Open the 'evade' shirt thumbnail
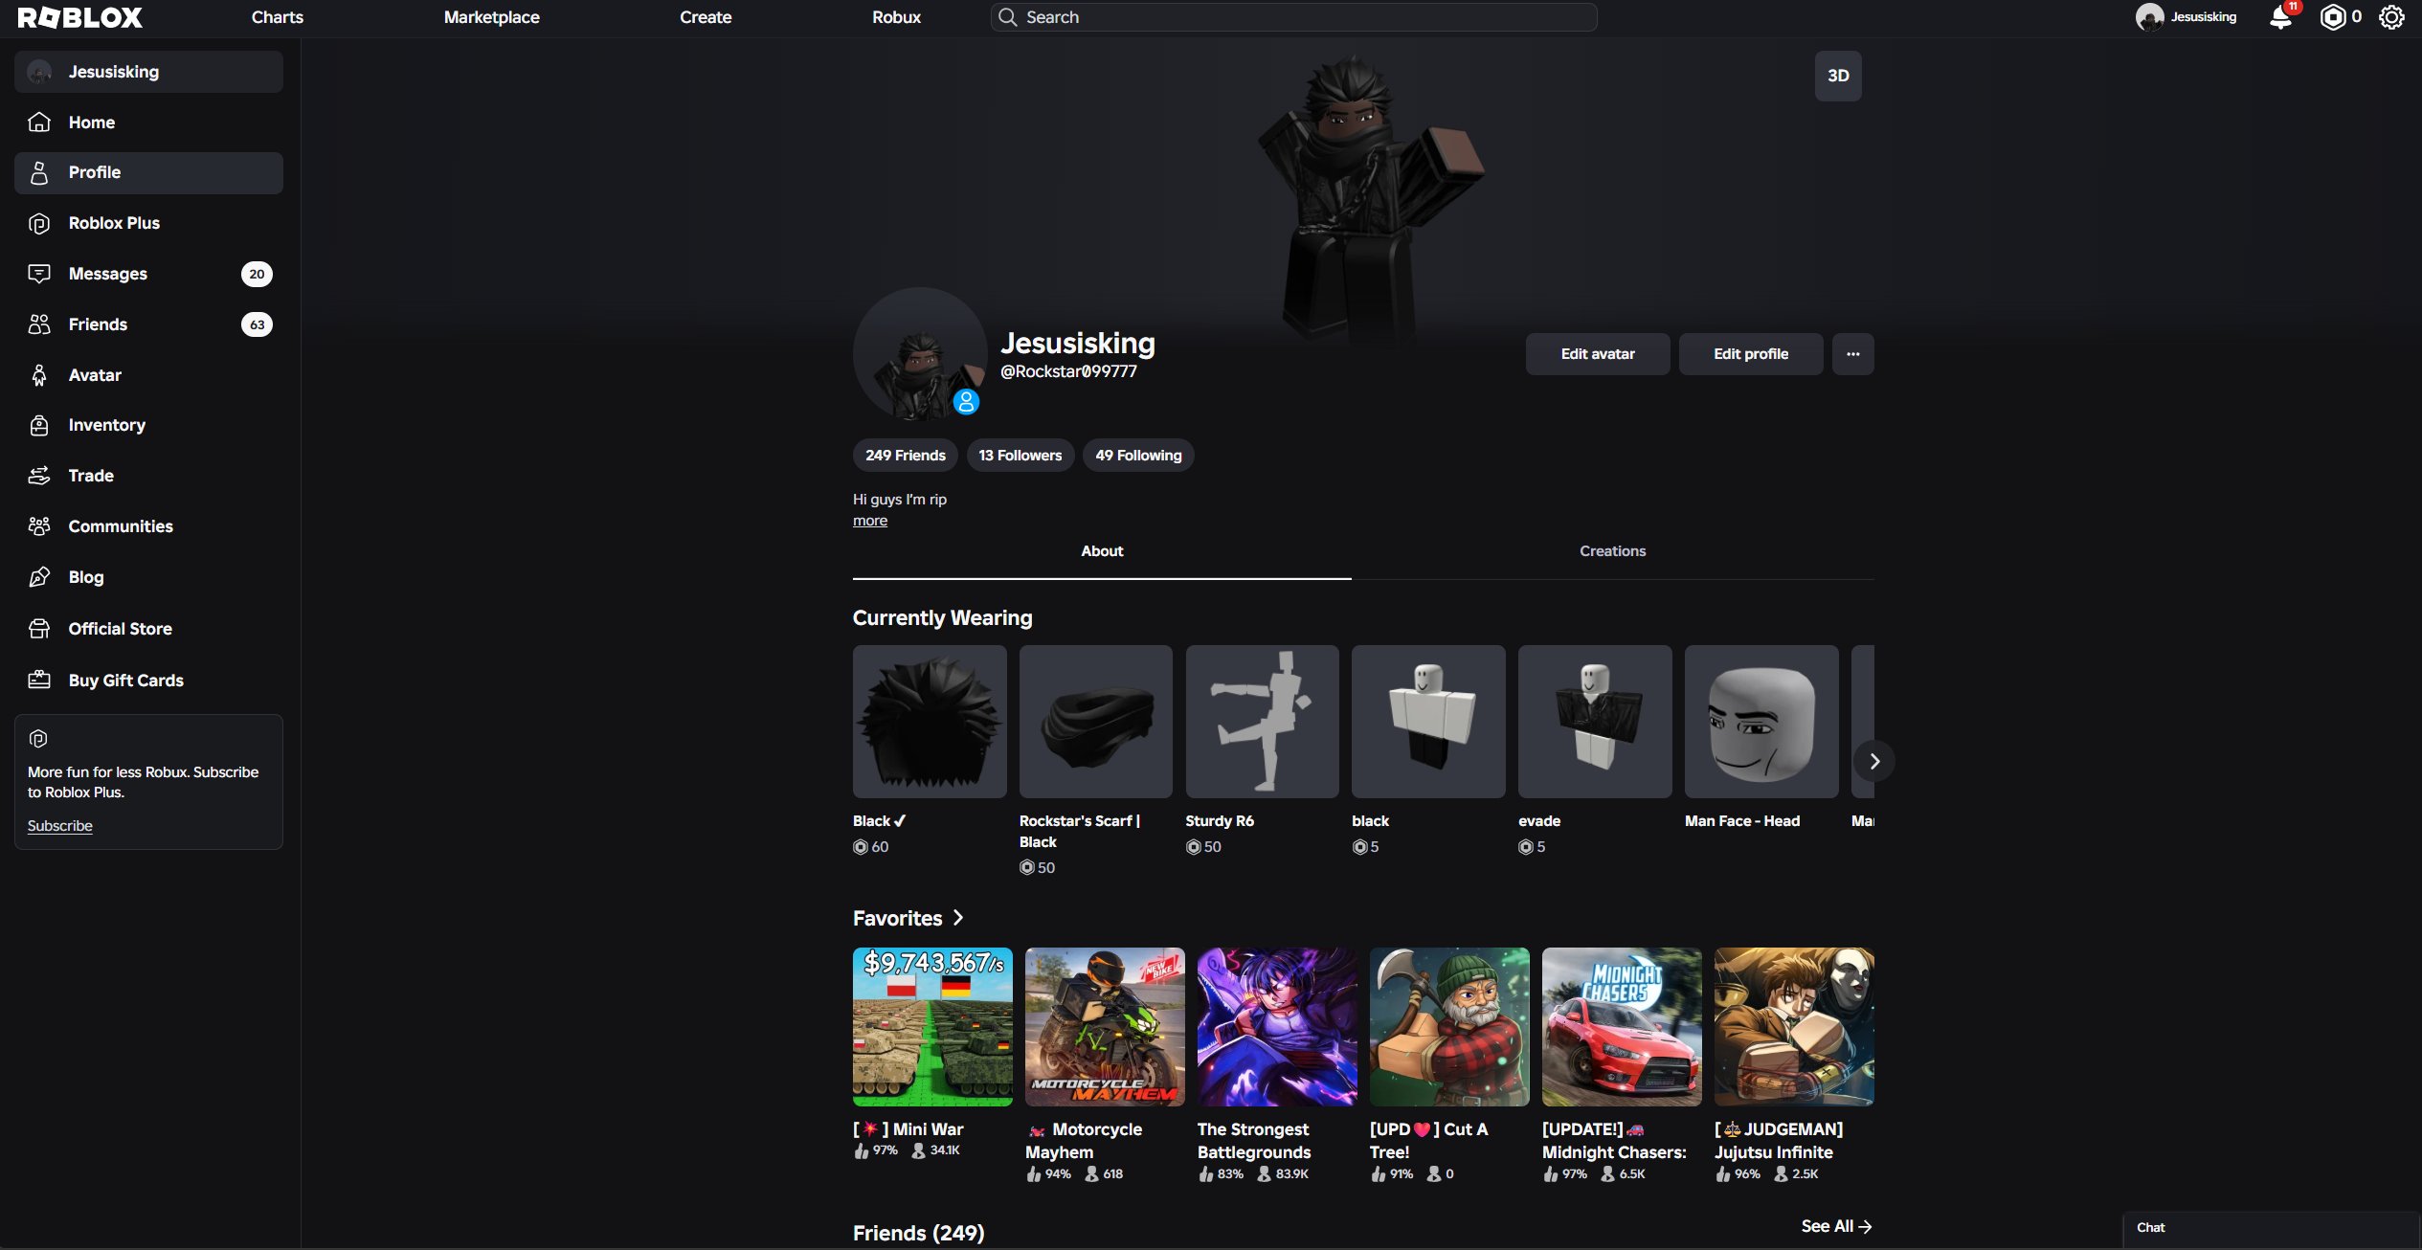Image resolution: width=2422 pixels, height=1250 pixels. (1595, 722)
